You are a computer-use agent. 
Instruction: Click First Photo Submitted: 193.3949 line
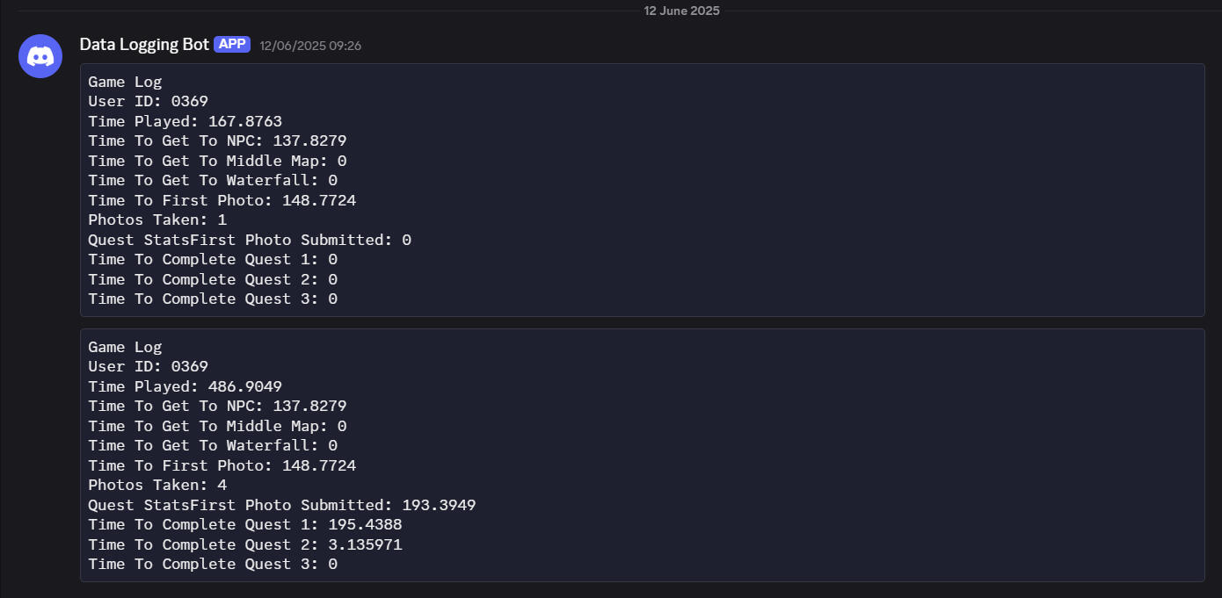(x=281, y=505)
